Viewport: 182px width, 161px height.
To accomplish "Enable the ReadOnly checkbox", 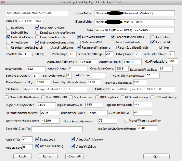I will coord(8,28).
